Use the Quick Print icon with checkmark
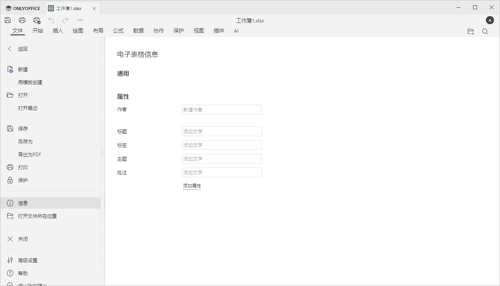The image size is (500, 286). coord(37,20)
